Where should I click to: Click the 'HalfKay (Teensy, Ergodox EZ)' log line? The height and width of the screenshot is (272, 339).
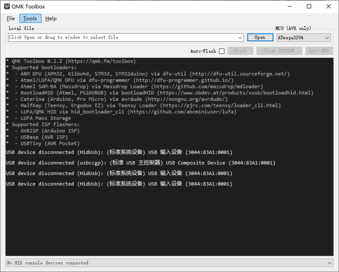(x=144, y=105)
